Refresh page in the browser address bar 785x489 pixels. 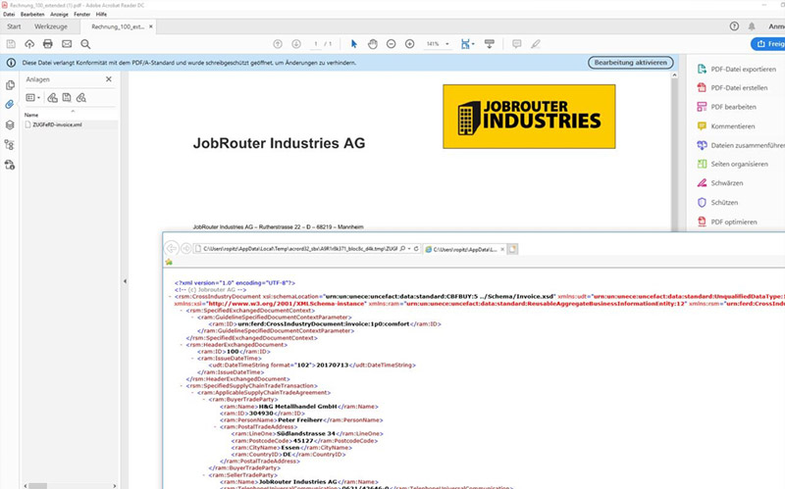[416, 249]
